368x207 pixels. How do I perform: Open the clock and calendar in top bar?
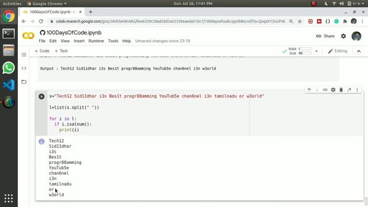(x=193, y=3)
